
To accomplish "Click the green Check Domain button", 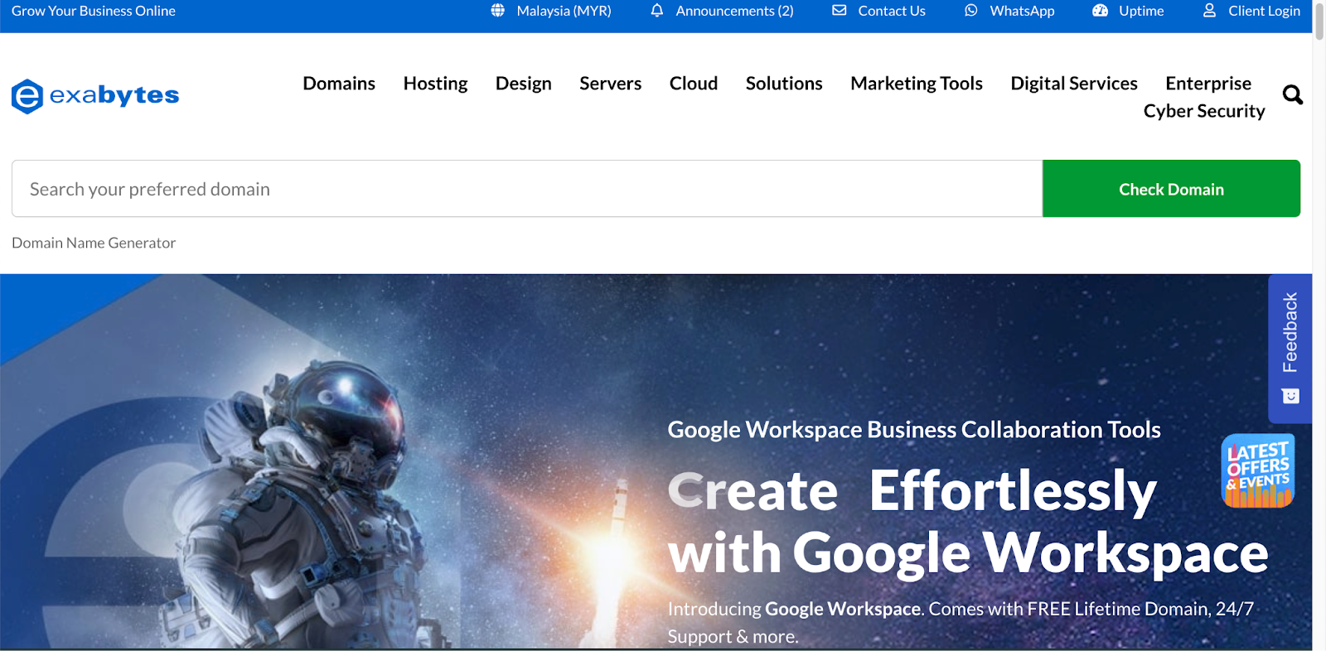I will click(x=1171, y=189).
